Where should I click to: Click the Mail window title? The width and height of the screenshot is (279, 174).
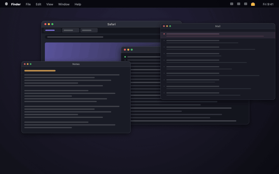[x=218, y=26]
